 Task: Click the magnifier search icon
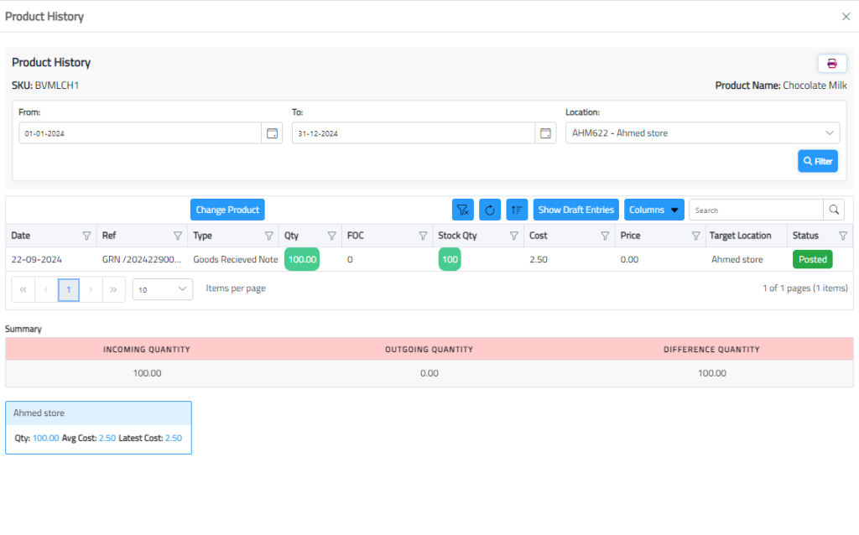coord(834,210)
